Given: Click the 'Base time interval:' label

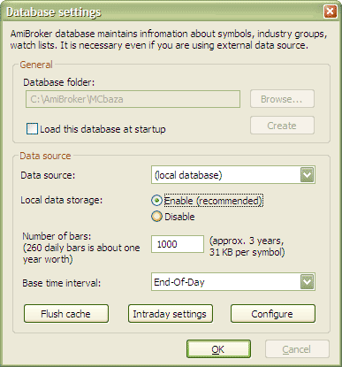Looking at the screenshot, I should pyautogui.click(x=61, y=283).
